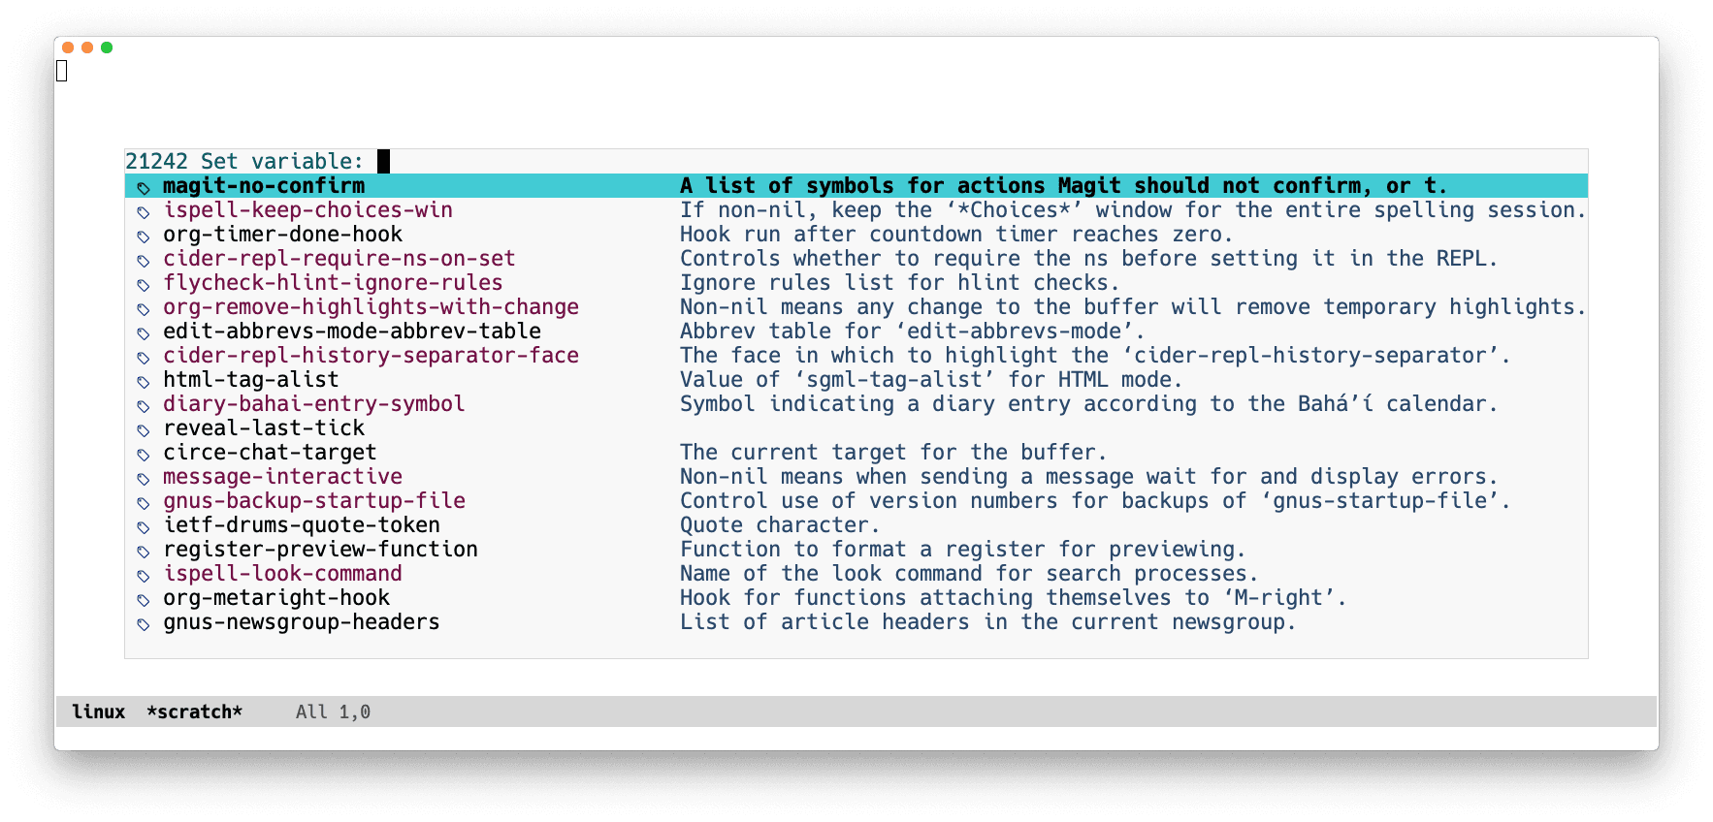Click the tag icon beside message-interactive

(x=144, y=478)
